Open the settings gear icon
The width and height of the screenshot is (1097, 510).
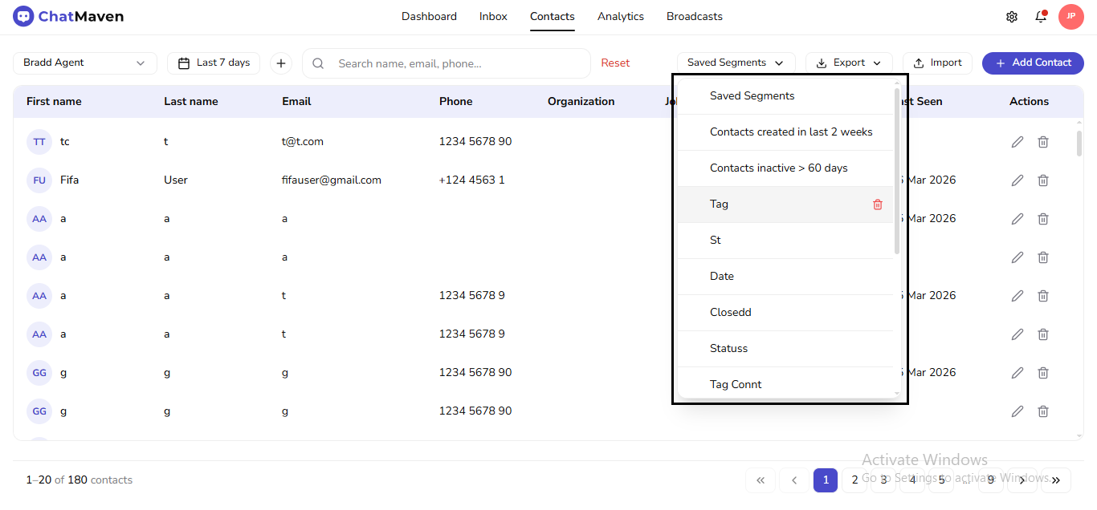1012,16
